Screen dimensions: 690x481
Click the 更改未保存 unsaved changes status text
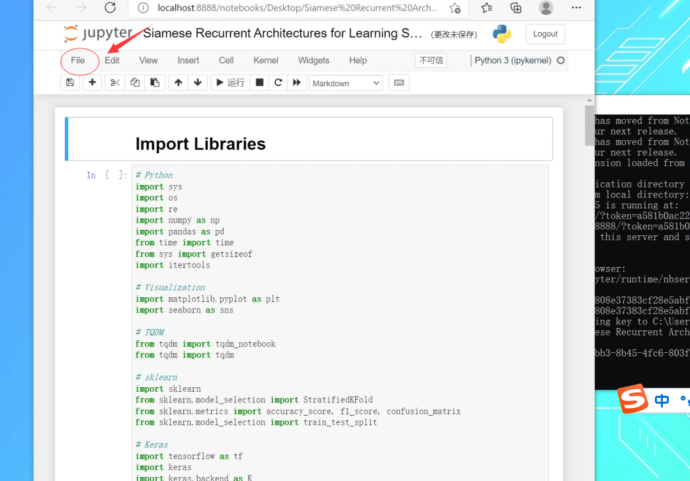click(454, 34)
